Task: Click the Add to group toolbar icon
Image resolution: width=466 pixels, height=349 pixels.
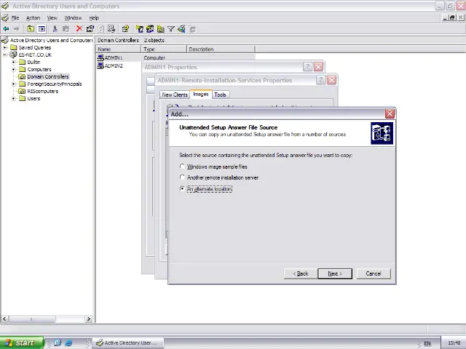Action: point(192,29)
